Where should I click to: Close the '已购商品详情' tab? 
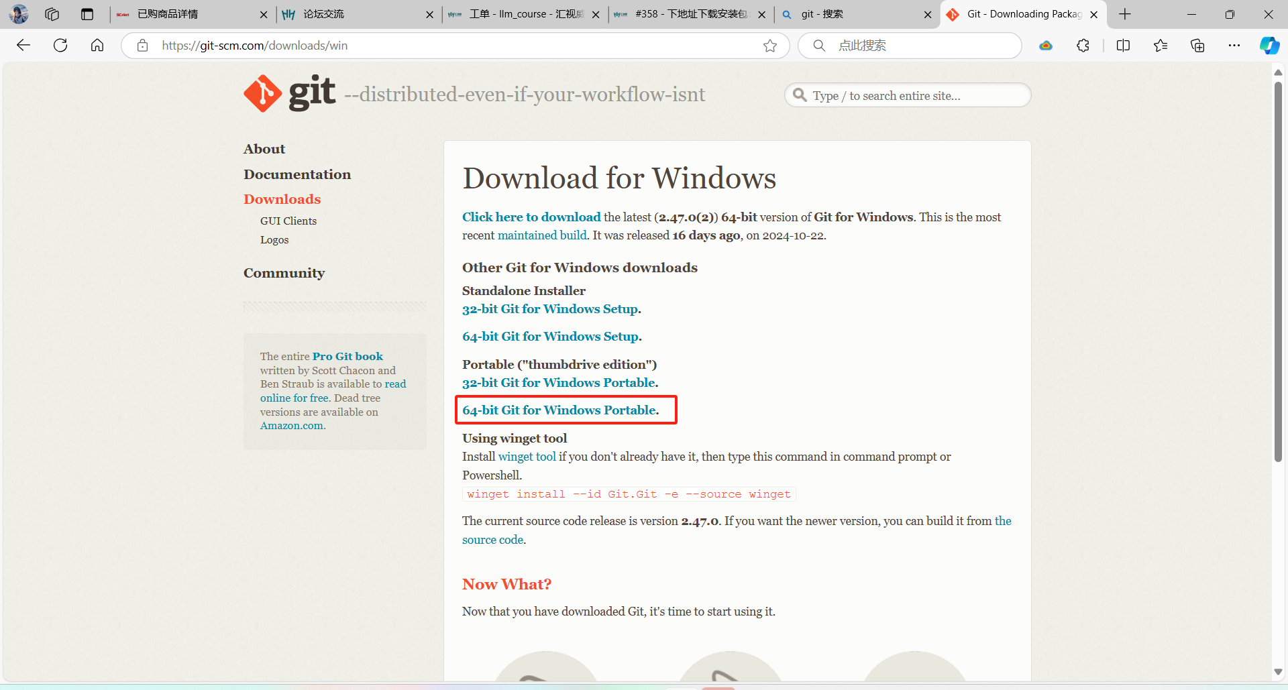click(264, 14)
